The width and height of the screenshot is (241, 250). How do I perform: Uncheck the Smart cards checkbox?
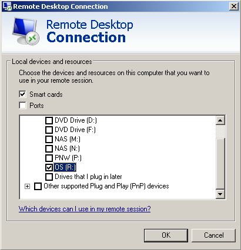tap(22, 94)
